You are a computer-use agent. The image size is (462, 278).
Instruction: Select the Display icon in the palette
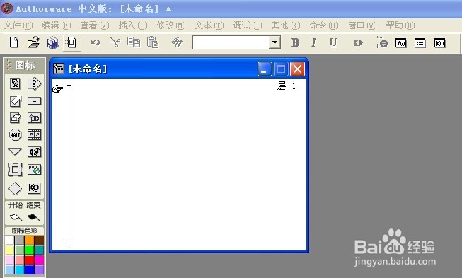click(15, 83)
